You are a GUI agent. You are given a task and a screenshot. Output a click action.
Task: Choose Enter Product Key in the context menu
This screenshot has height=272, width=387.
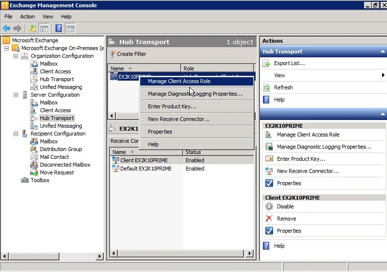coord(197,106)
